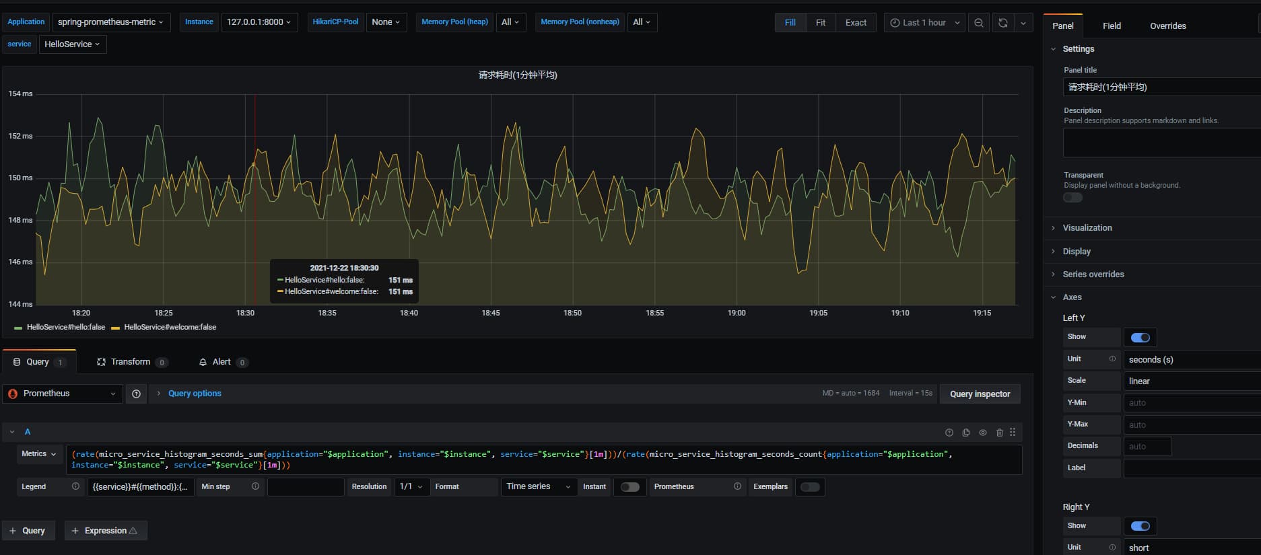Enable the Instant query toggle
1261x555 pixels.
(x=629, y=487)
